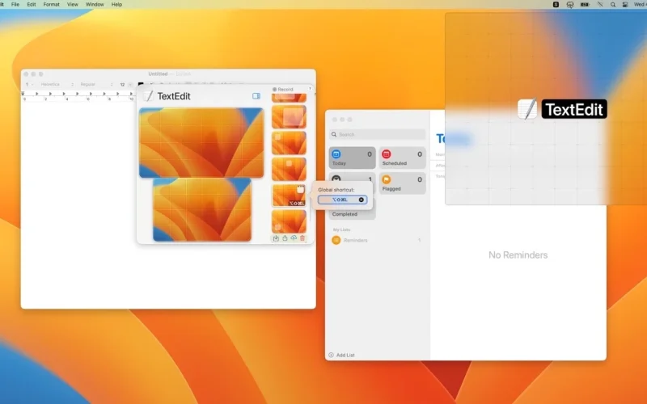Open the File menu
Screen dimensions: 647x404
click(15, 4)
